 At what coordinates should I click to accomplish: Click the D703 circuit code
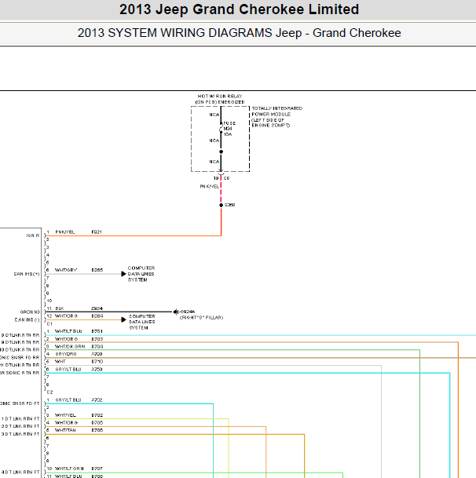(x=97, y=339)
